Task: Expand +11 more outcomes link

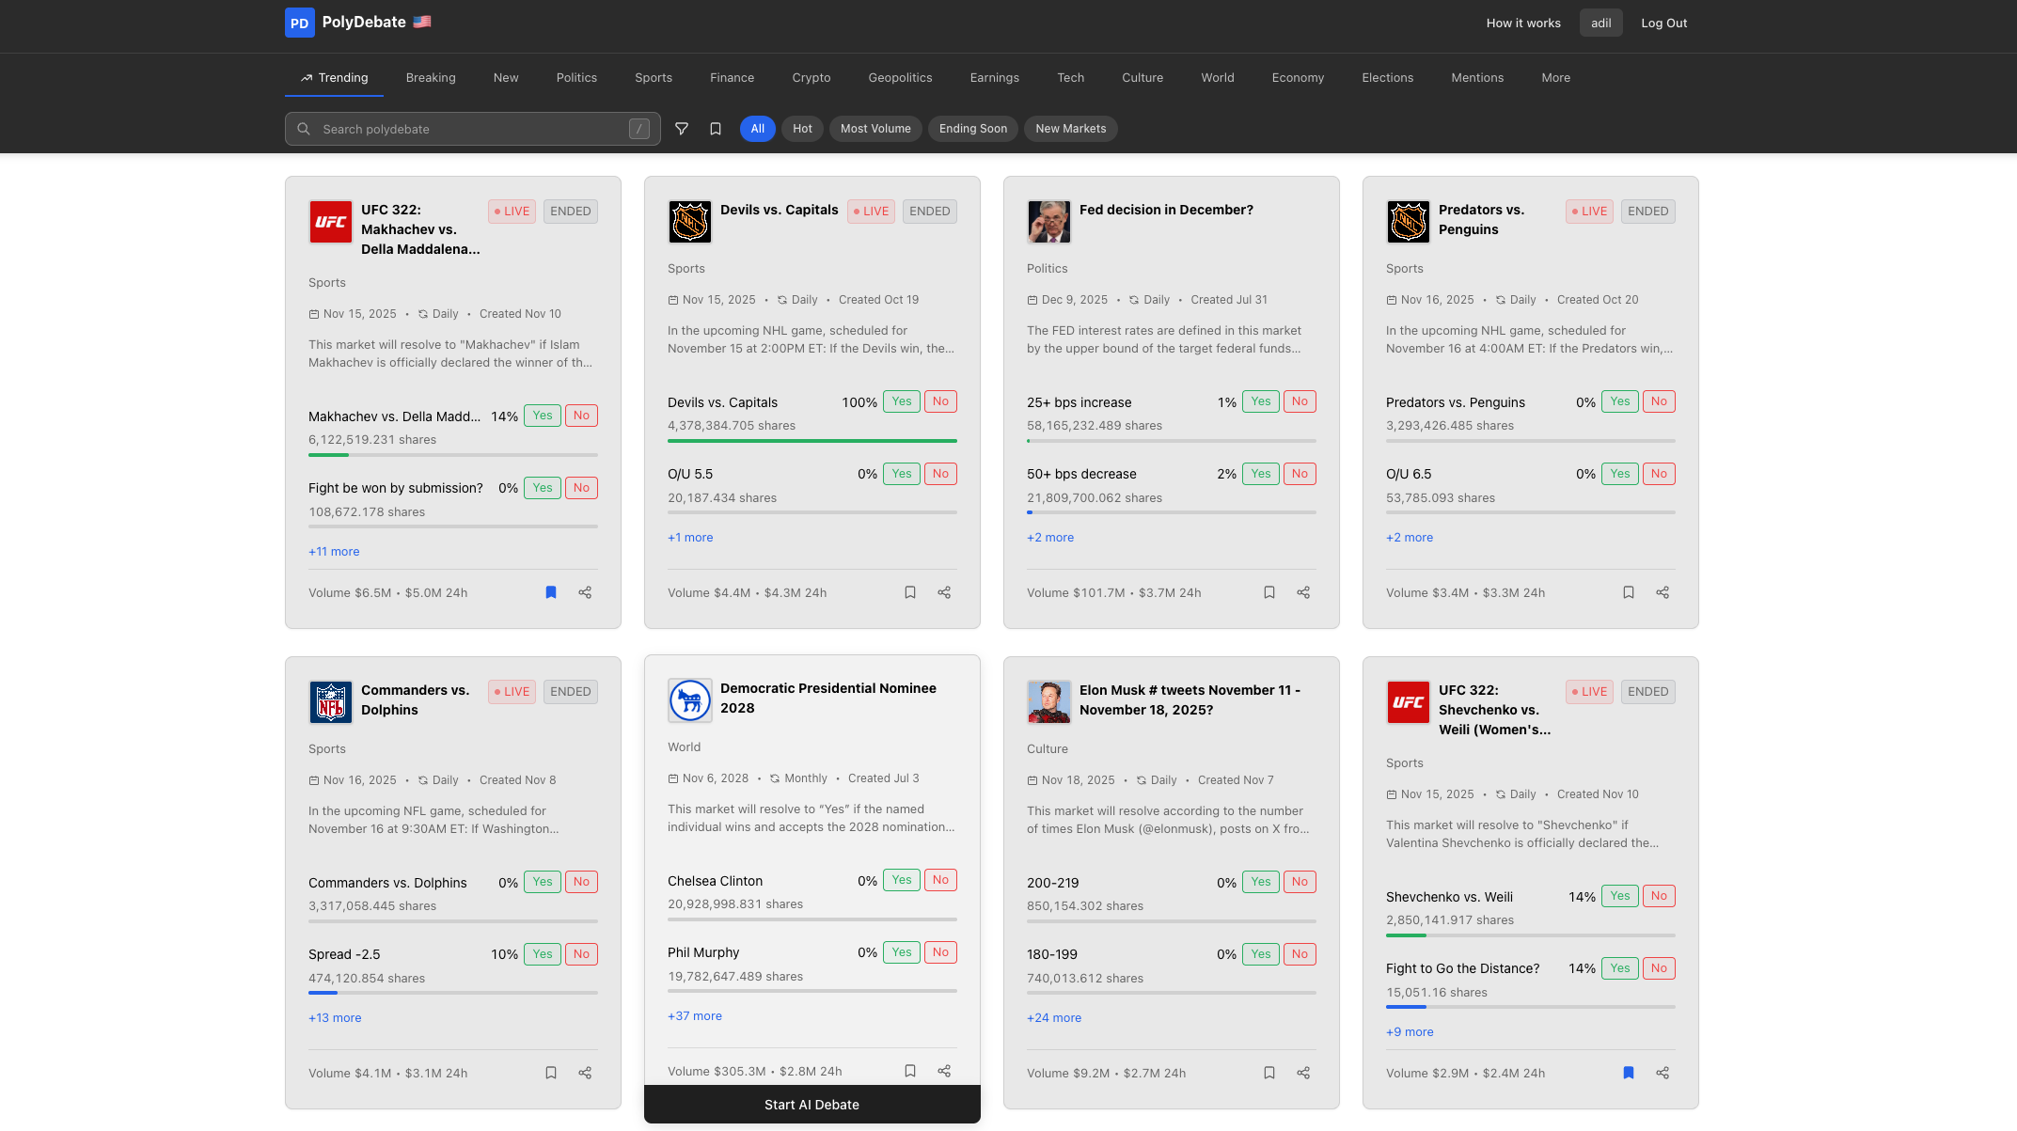Action: [334, 552]
